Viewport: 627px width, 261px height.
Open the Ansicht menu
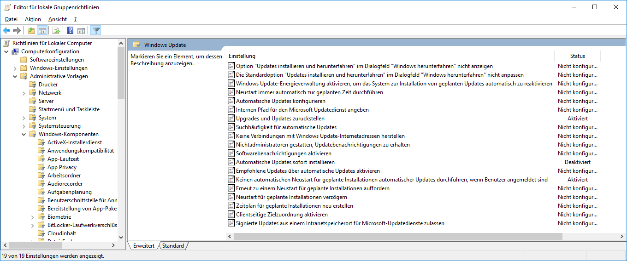pyautogui.click(x=58, y=19)
